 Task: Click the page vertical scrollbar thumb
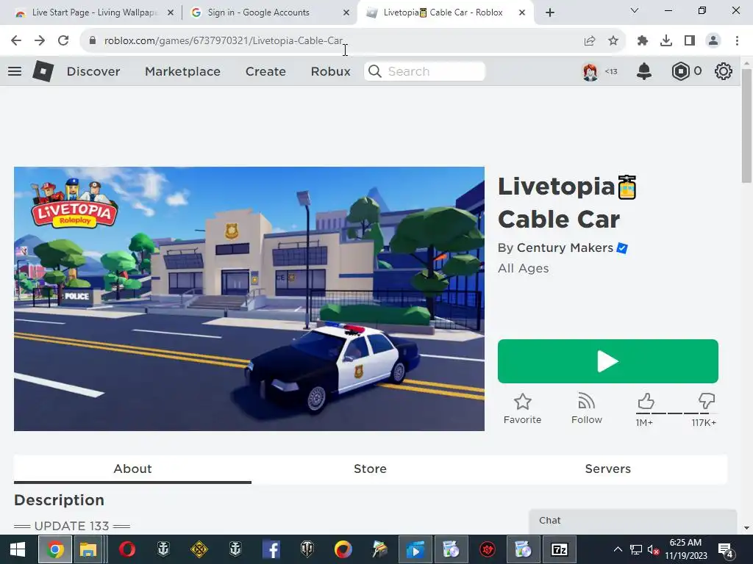pyautogui.click(x=746, y=126)
